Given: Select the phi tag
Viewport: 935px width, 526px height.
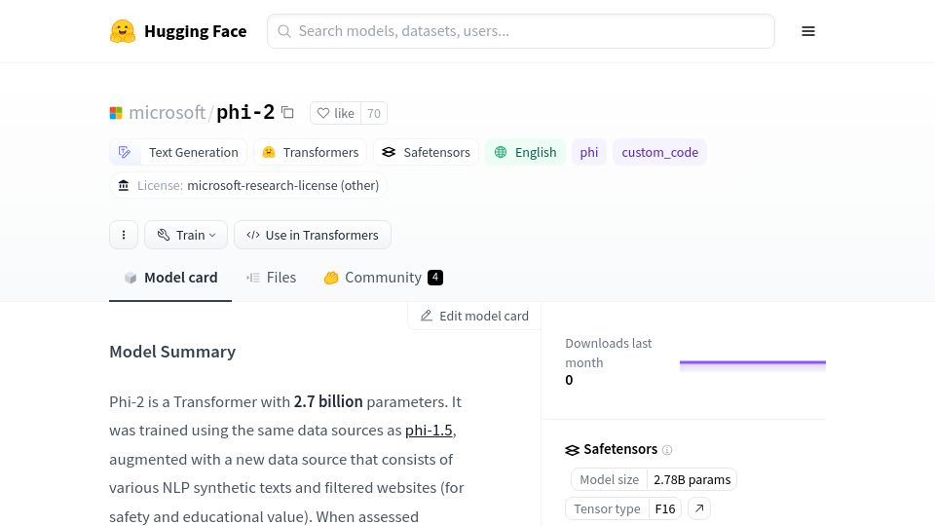Looking at the screenshot, I should point(589,152).
